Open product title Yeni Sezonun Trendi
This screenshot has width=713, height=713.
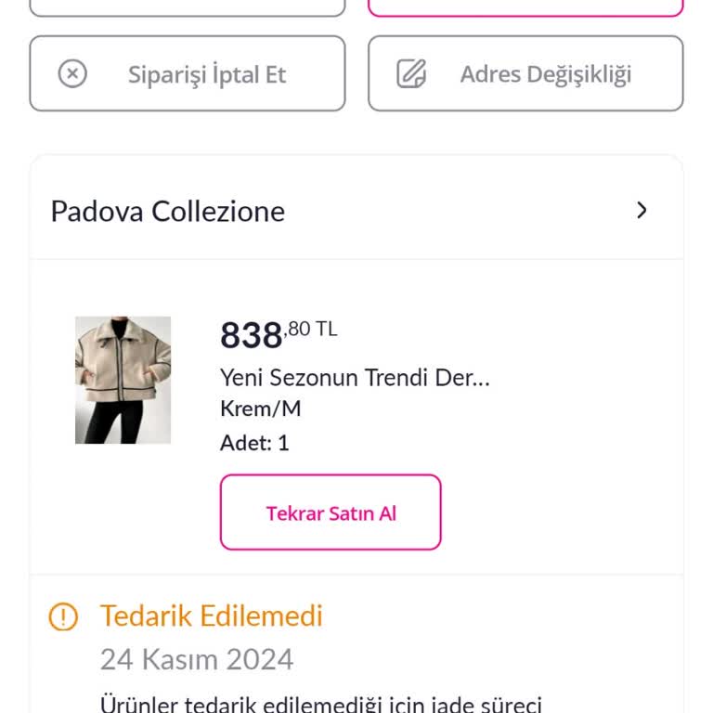(x=355, y=378)
